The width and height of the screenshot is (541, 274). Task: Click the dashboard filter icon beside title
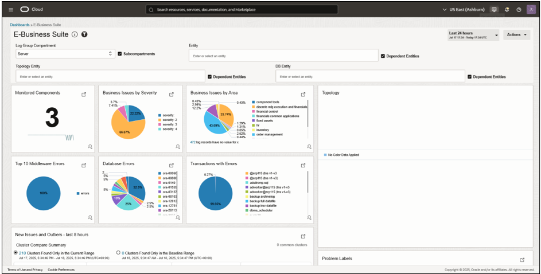[x=84, y=34]
